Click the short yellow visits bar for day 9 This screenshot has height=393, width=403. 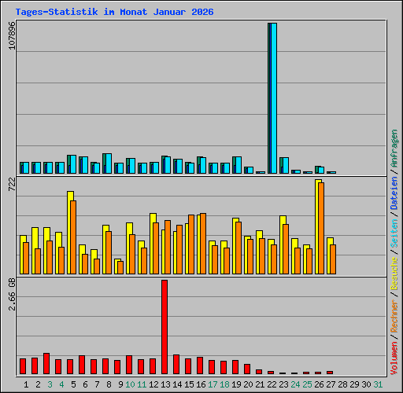point(116,266)
